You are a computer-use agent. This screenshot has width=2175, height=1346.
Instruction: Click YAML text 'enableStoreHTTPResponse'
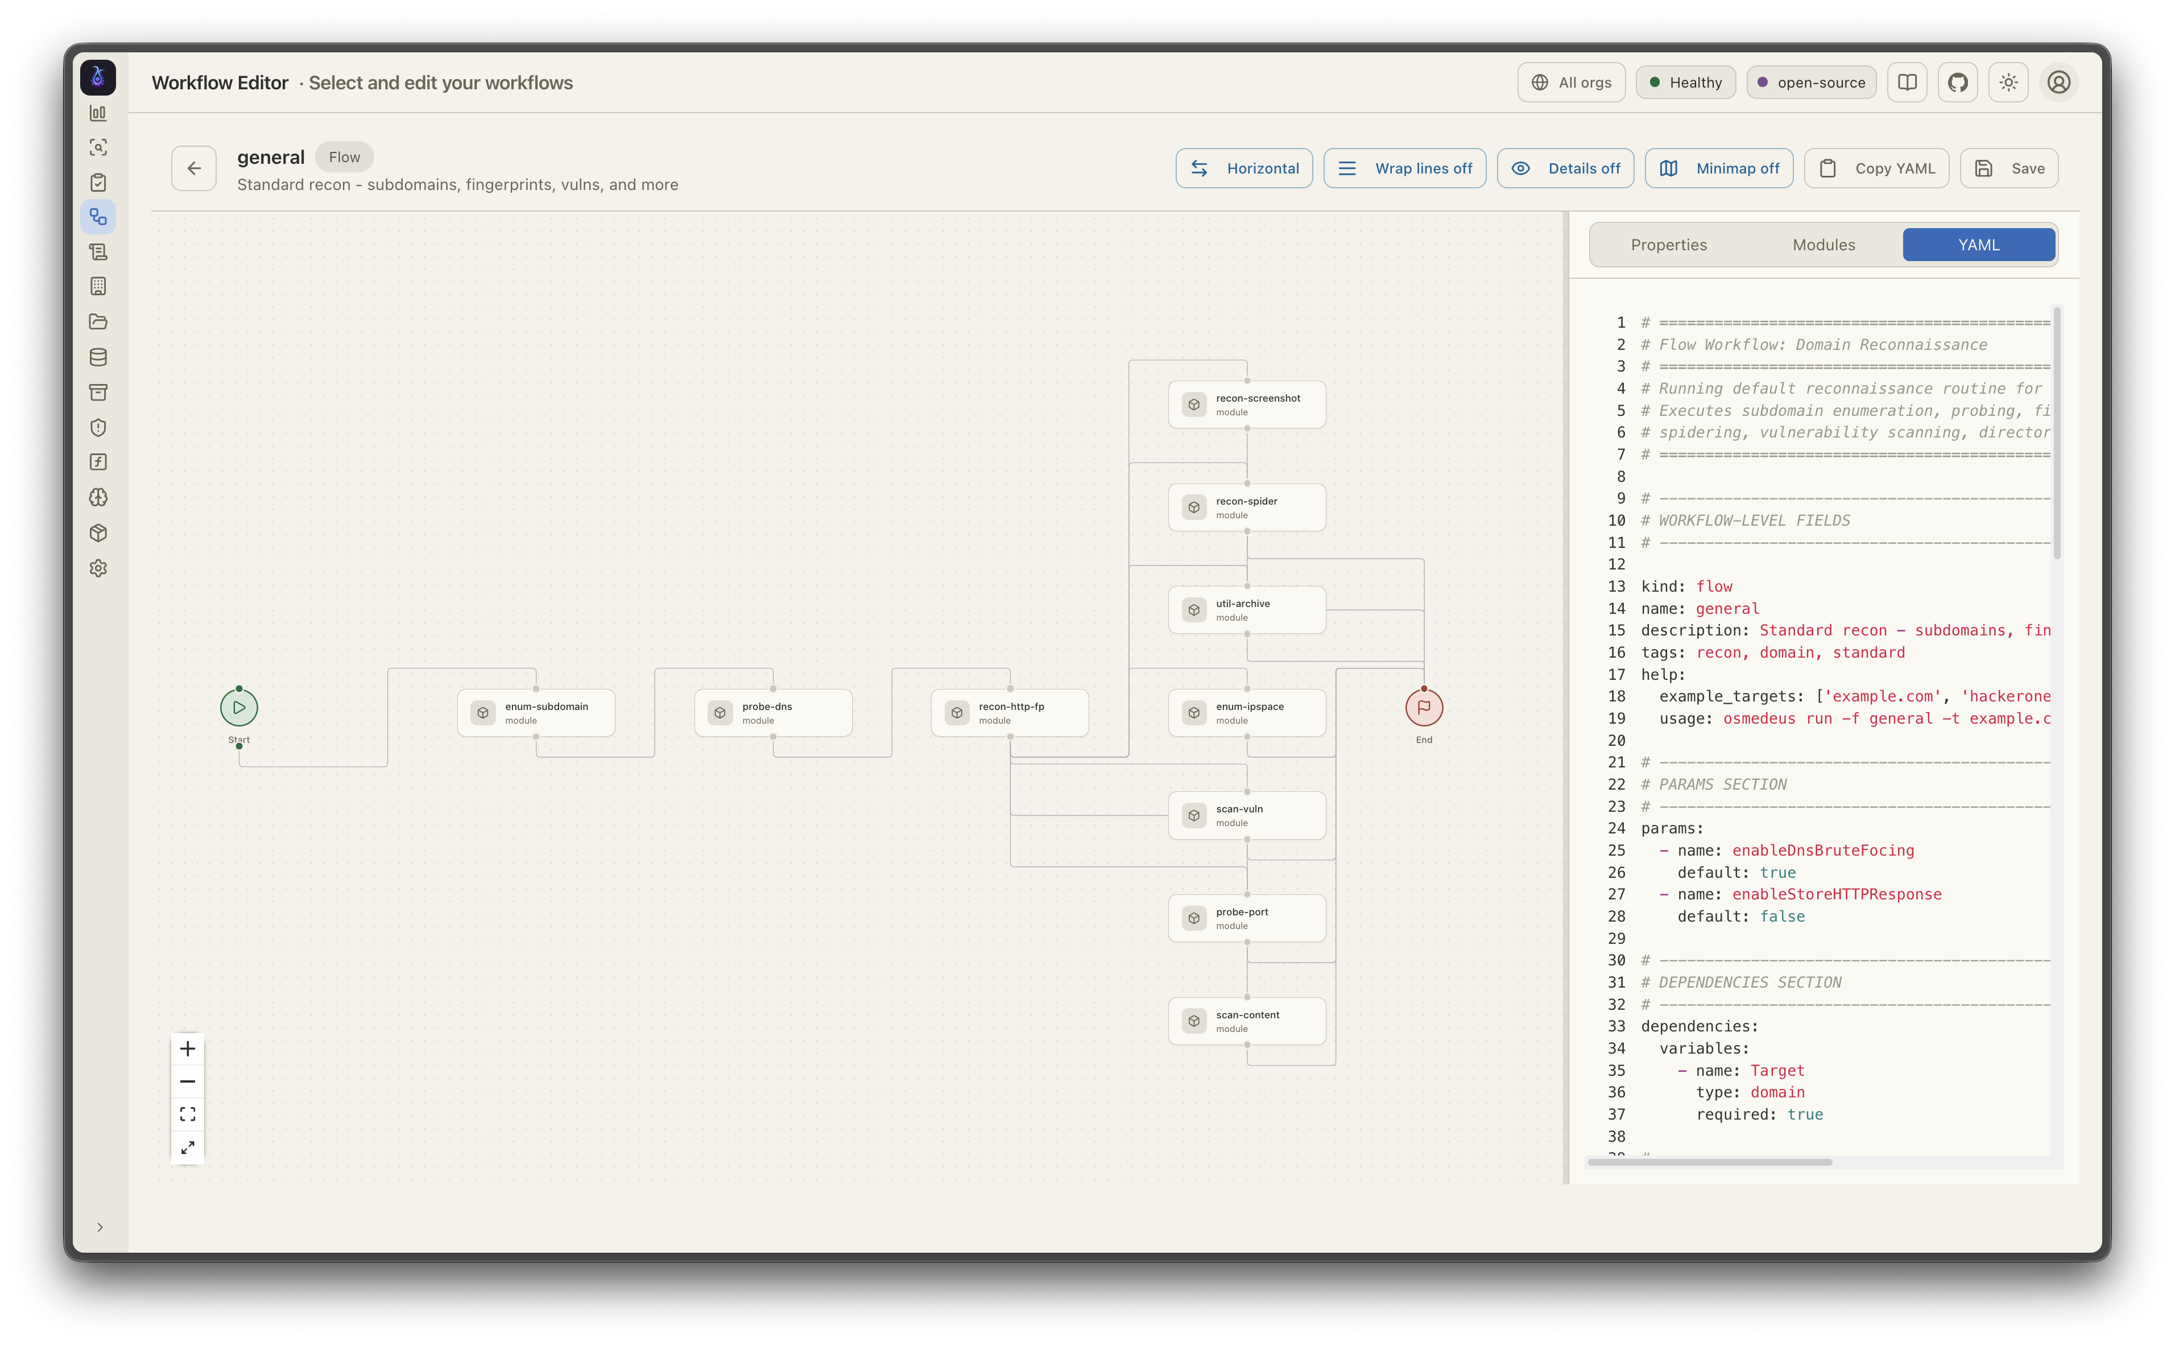(x=1836, y=894)
